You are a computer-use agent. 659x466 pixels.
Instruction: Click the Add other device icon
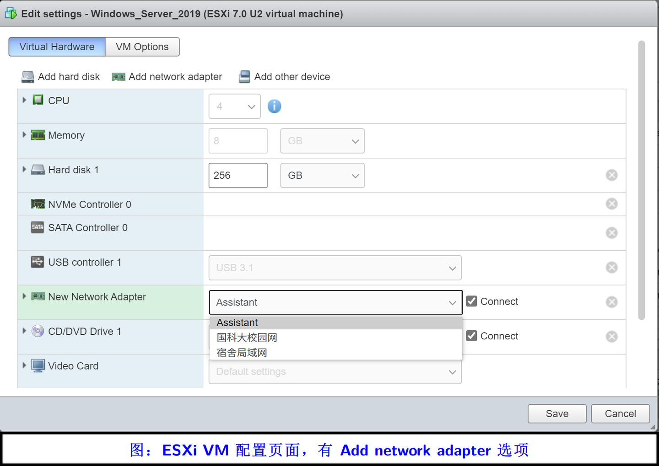244,76
